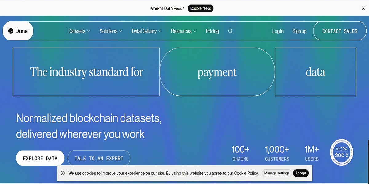The width and height of the screenshot is (369, 184).
Task: Expand the Resources menu
Action: (x=184, y=31)
